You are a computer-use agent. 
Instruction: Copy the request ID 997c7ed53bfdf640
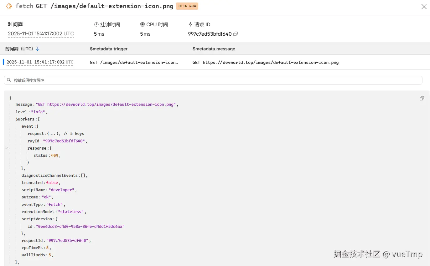click(x=236, y=34)
